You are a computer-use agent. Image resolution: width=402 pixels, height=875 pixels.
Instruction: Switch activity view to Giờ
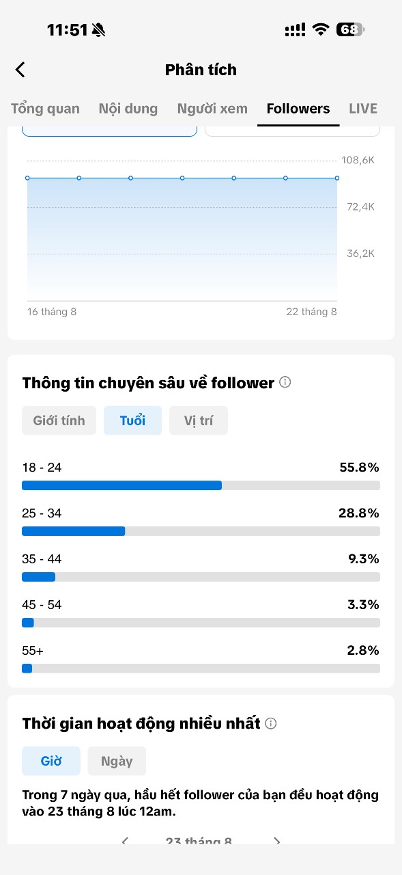[x=51, y=761]
